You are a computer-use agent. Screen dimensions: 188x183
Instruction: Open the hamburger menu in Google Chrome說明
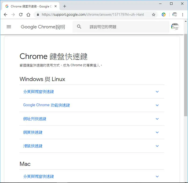[9, 27]
